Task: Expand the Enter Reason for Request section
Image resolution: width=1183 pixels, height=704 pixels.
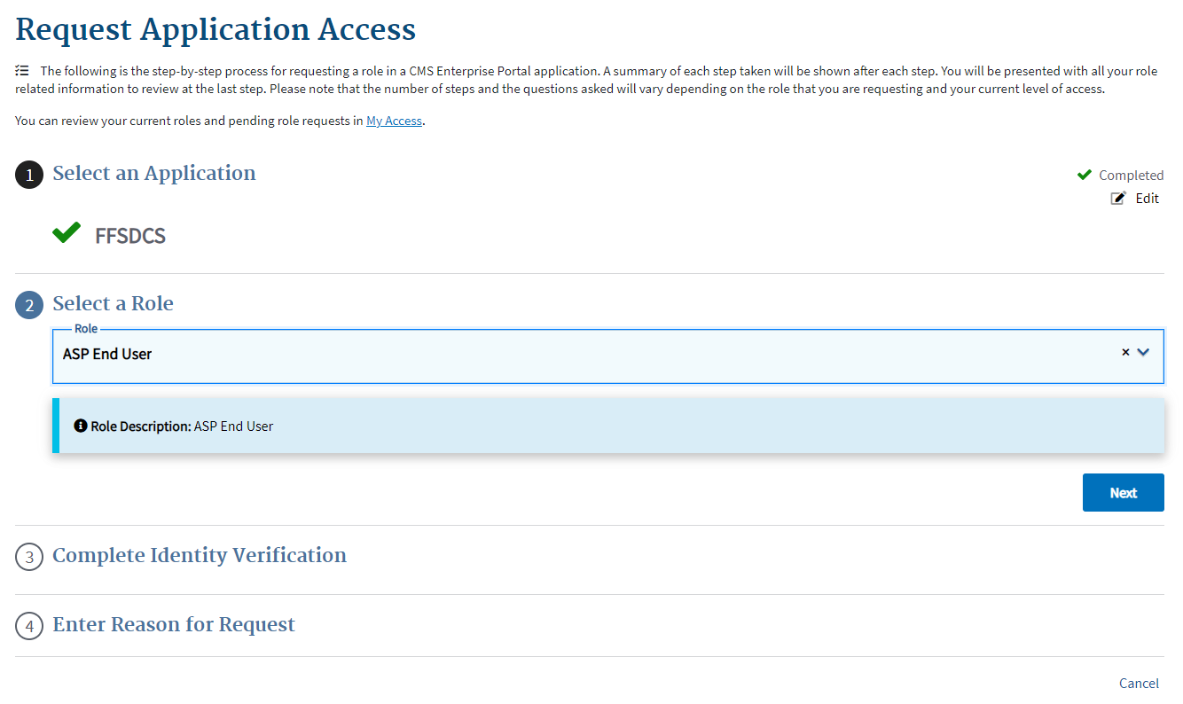Action: click(x=174, y=624)
